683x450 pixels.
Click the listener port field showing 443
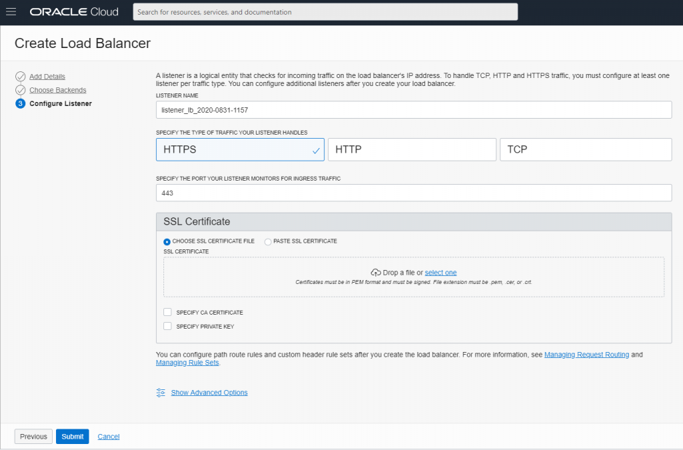point(414,193)
